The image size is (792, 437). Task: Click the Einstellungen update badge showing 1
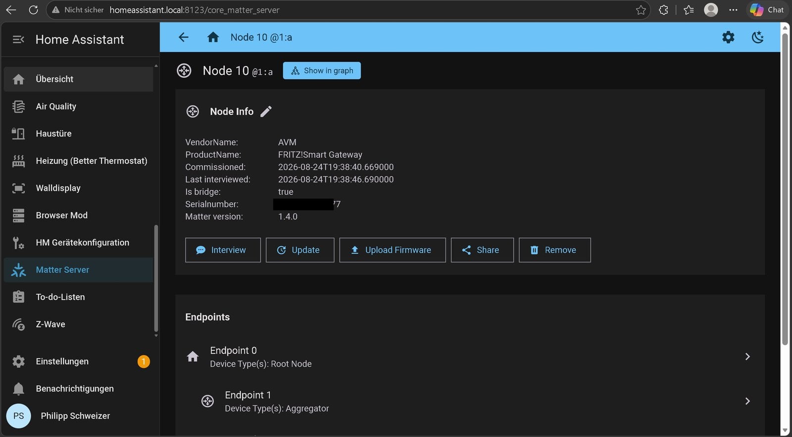click(x=144, y=361)
